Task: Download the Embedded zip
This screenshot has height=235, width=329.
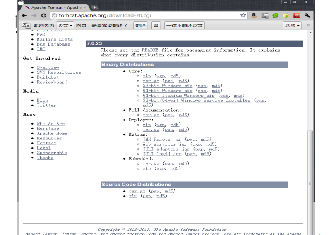Action: point(147,168)
